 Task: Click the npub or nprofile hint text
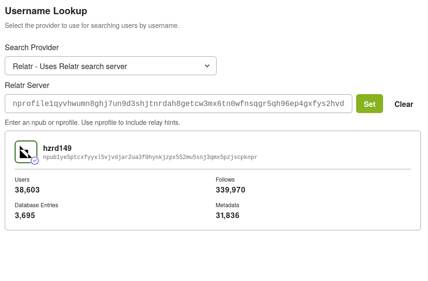tap(92, 123)
